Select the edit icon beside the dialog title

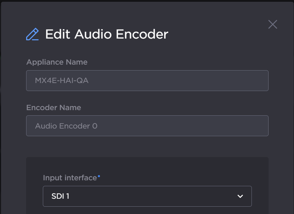32,33
